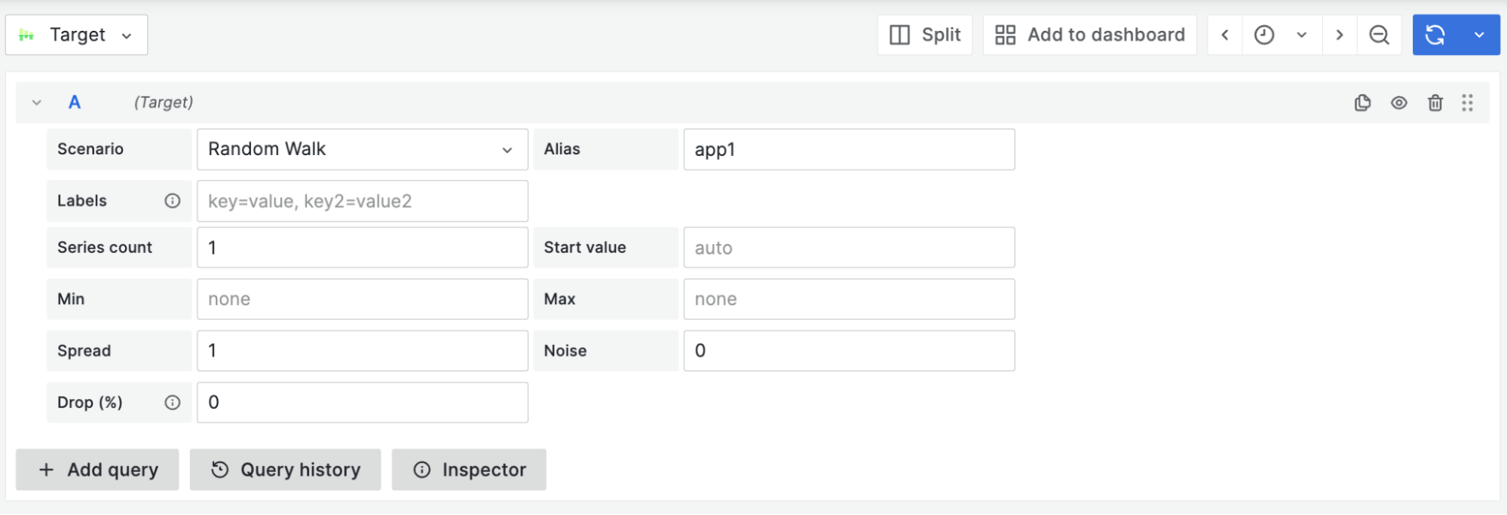Add a new query

pyautogui.click(x=97, y=470)
